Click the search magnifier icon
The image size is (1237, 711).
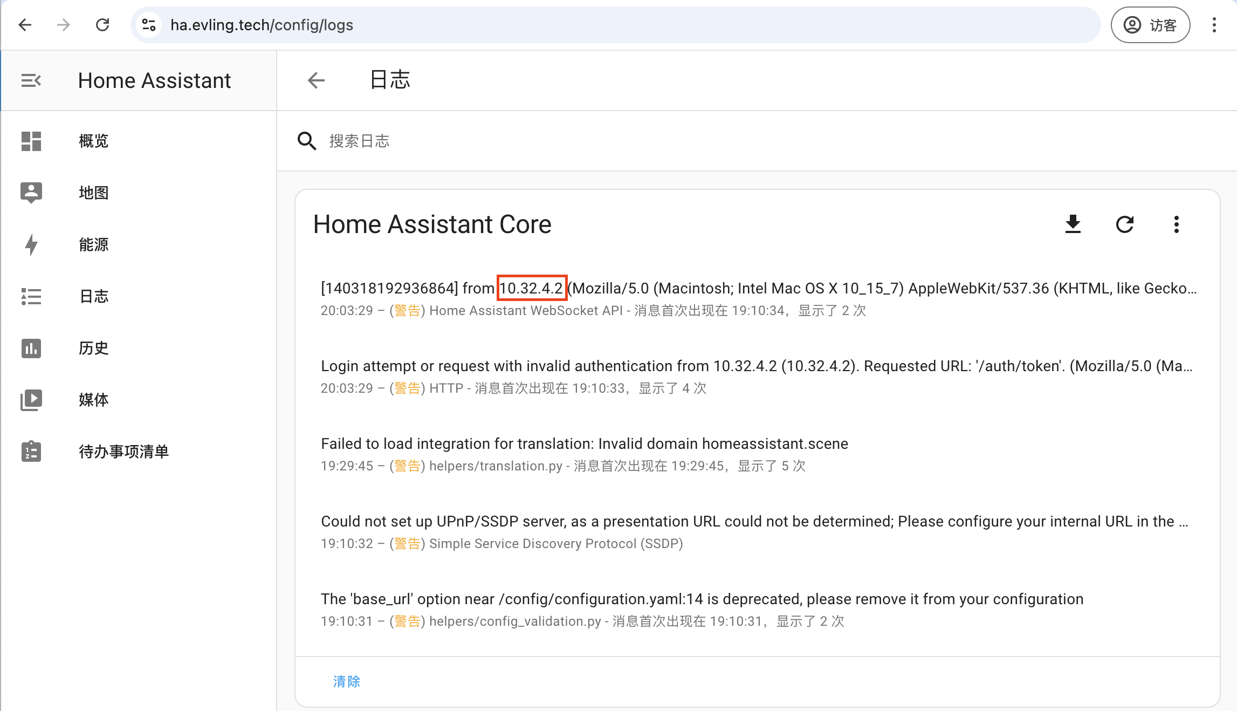point(307,141)
